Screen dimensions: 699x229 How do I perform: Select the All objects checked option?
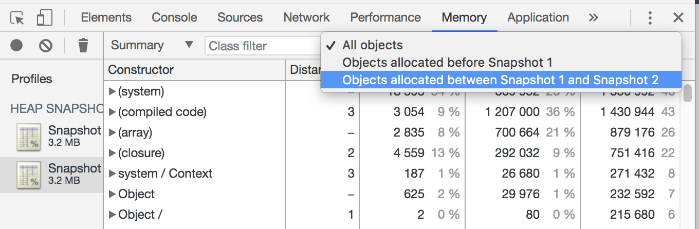[x=373, y=45]
